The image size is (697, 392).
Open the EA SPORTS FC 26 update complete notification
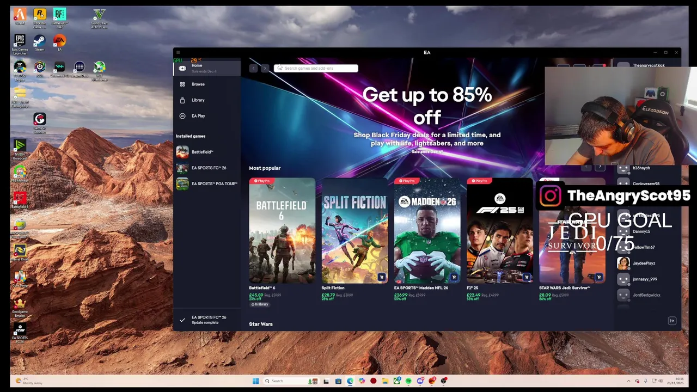207,320
